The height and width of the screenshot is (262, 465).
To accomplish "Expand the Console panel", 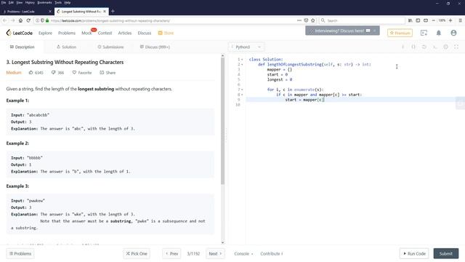I will pyautogui.click(x=244, y=253).
